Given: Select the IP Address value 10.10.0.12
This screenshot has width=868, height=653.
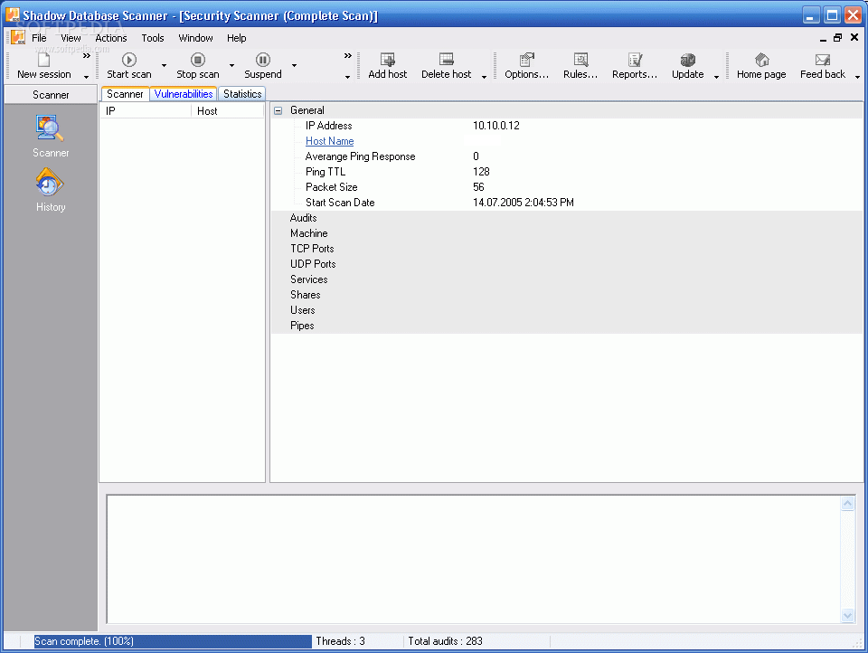Looking at the screenshot, I should click(496, 126).
